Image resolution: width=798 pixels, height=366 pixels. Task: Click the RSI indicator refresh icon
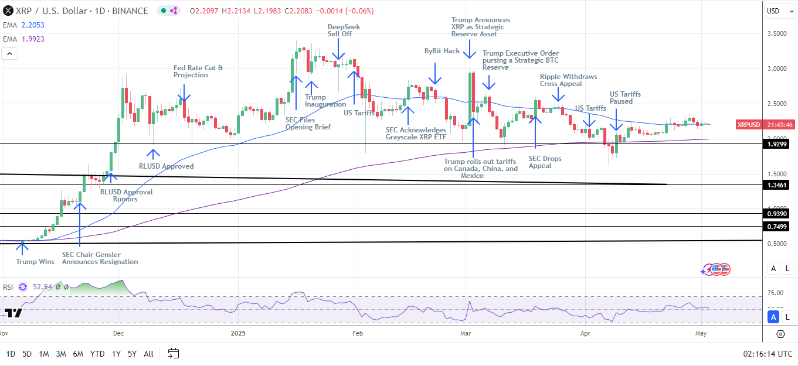(x=23, y=286)
